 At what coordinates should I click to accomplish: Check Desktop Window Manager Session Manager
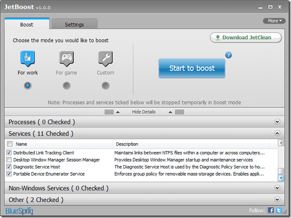coord(9,160)
